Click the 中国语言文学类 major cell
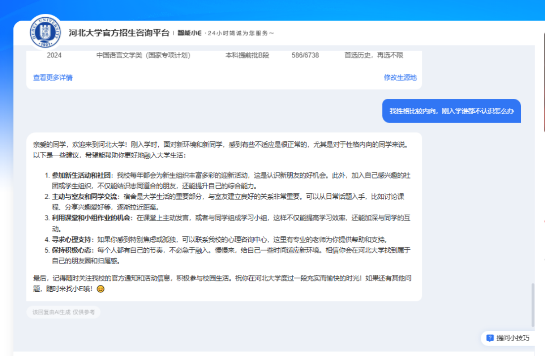This screenshot has height=356, width=545. [143, 55]
